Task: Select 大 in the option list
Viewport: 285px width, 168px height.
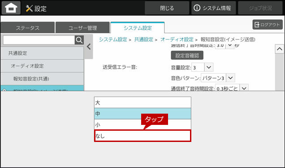Action: point(142,102)
